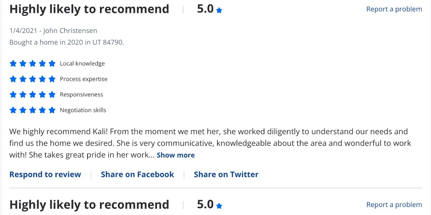This screenshot has width=431, height=215.
Task: Click the fourth star beside Process expertise
Action: point(42,79)
